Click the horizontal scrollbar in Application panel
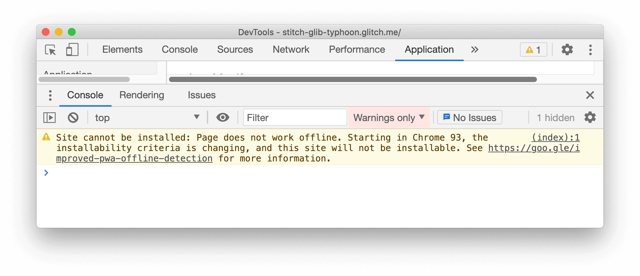The height and width of the screenshot is (276, 640). [x=352, y=79]
